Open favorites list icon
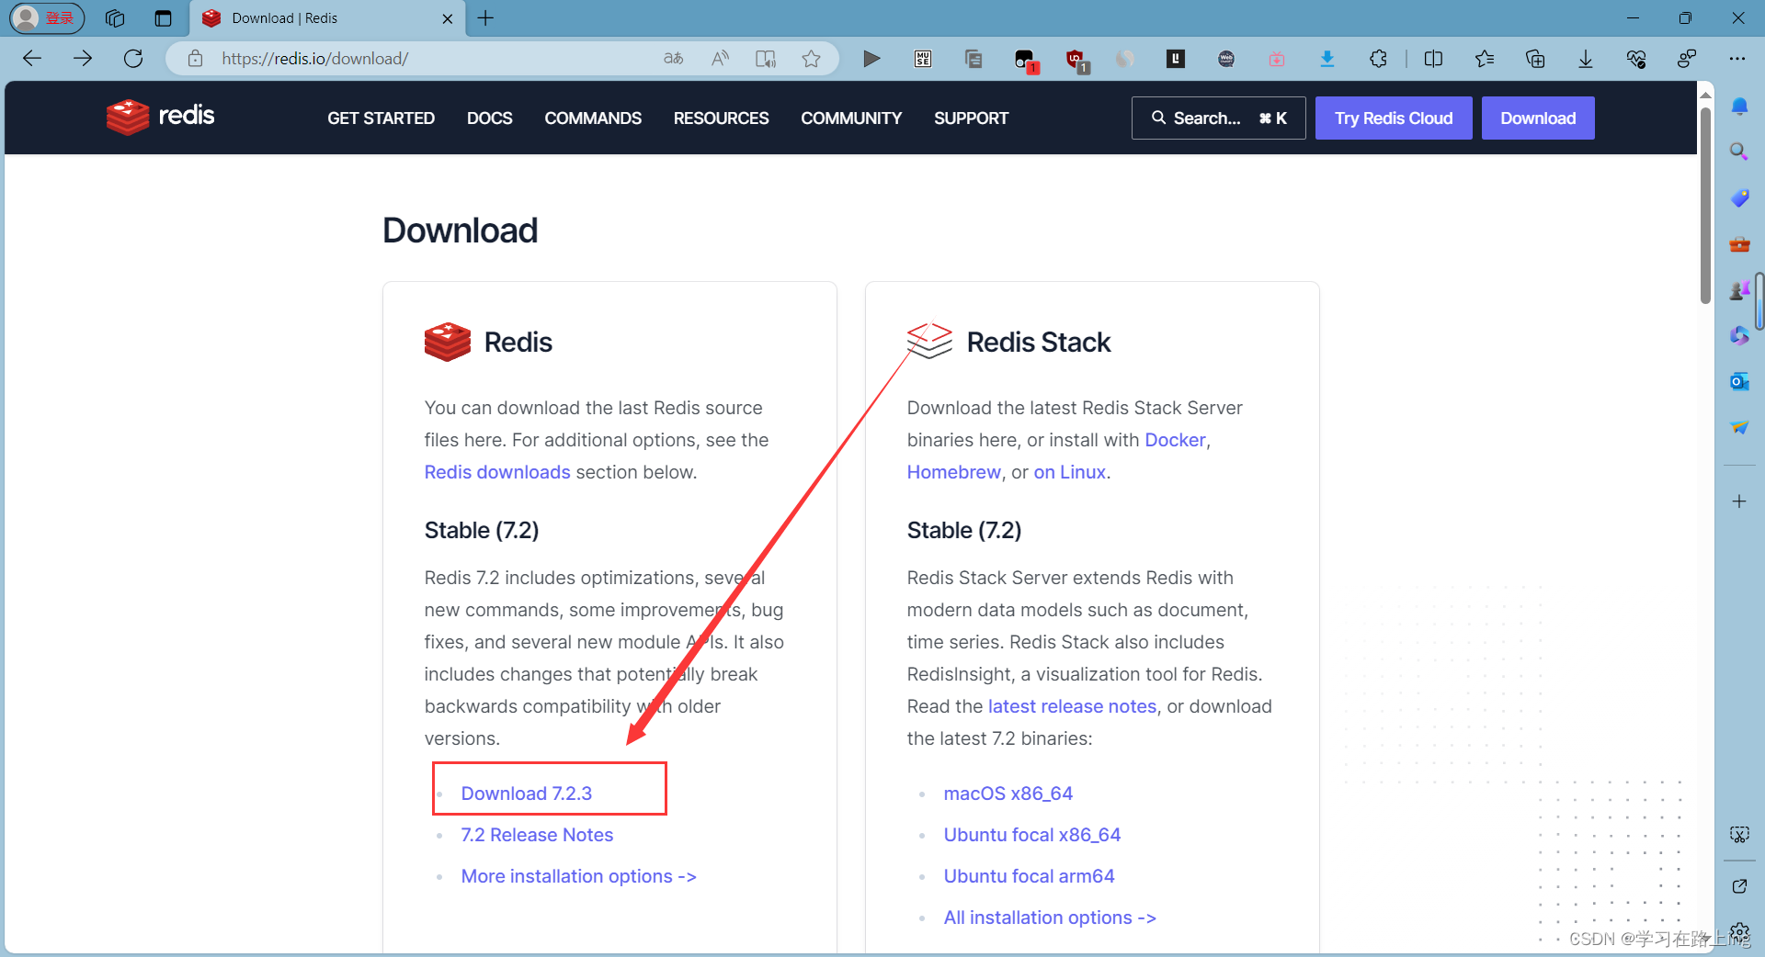Screen dimensions: 1765x957 point(1484,59)
